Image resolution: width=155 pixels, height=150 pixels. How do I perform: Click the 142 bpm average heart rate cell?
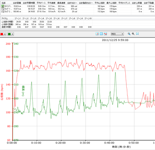[x=101, y=6]
